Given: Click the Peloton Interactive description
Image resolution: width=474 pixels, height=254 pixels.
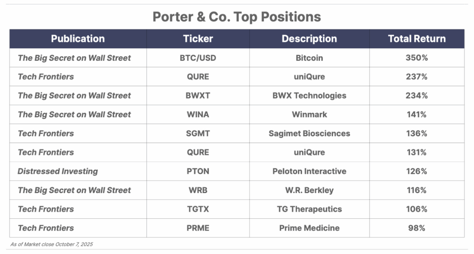Looking at the screenshot, I should [309, 171].
